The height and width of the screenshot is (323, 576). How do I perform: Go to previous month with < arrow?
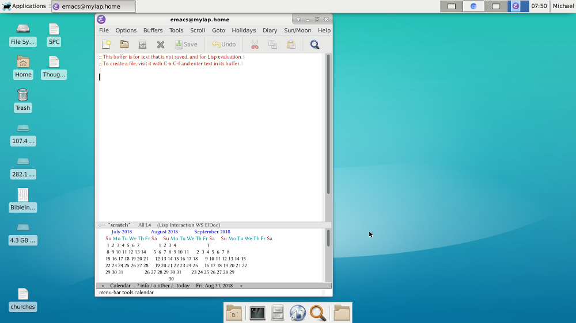103,286
